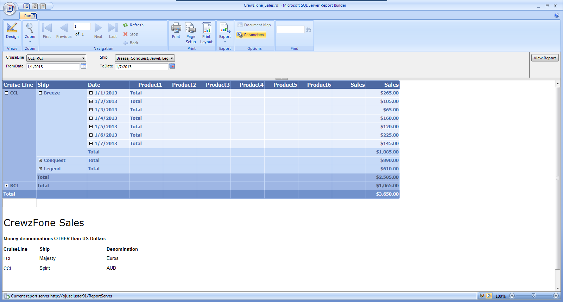The image size is (563, 302).
Task: Open the Report Builder application button
Action: [10, 9]
